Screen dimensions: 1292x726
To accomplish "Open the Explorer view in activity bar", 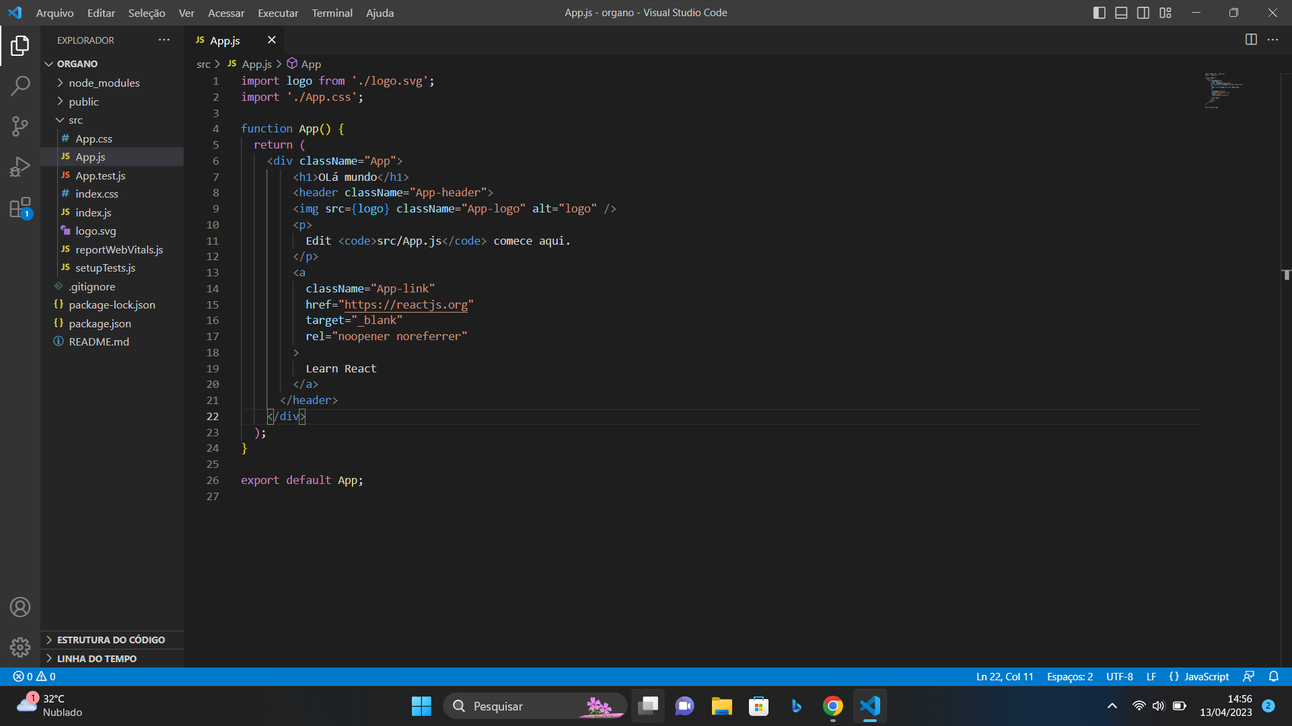I will (x=20, y=46).
